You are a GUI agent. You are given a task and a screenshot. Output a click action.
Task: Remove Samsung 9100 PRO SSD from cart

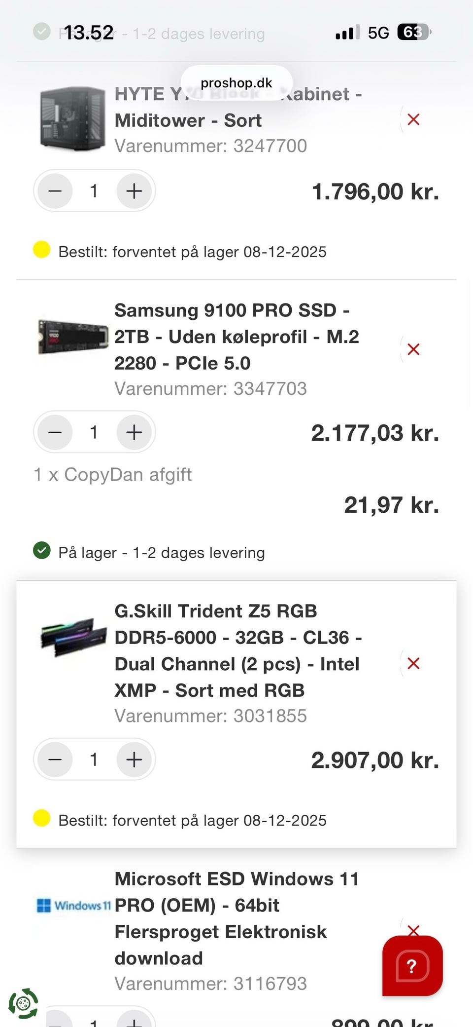tap(413, 349)
